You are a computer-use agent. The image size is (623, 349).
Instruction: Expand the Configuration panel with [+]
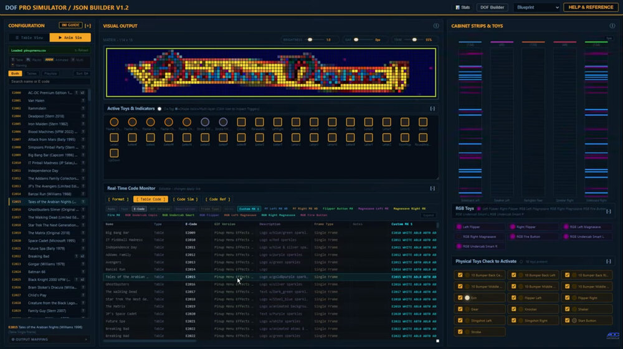(88, 26)
